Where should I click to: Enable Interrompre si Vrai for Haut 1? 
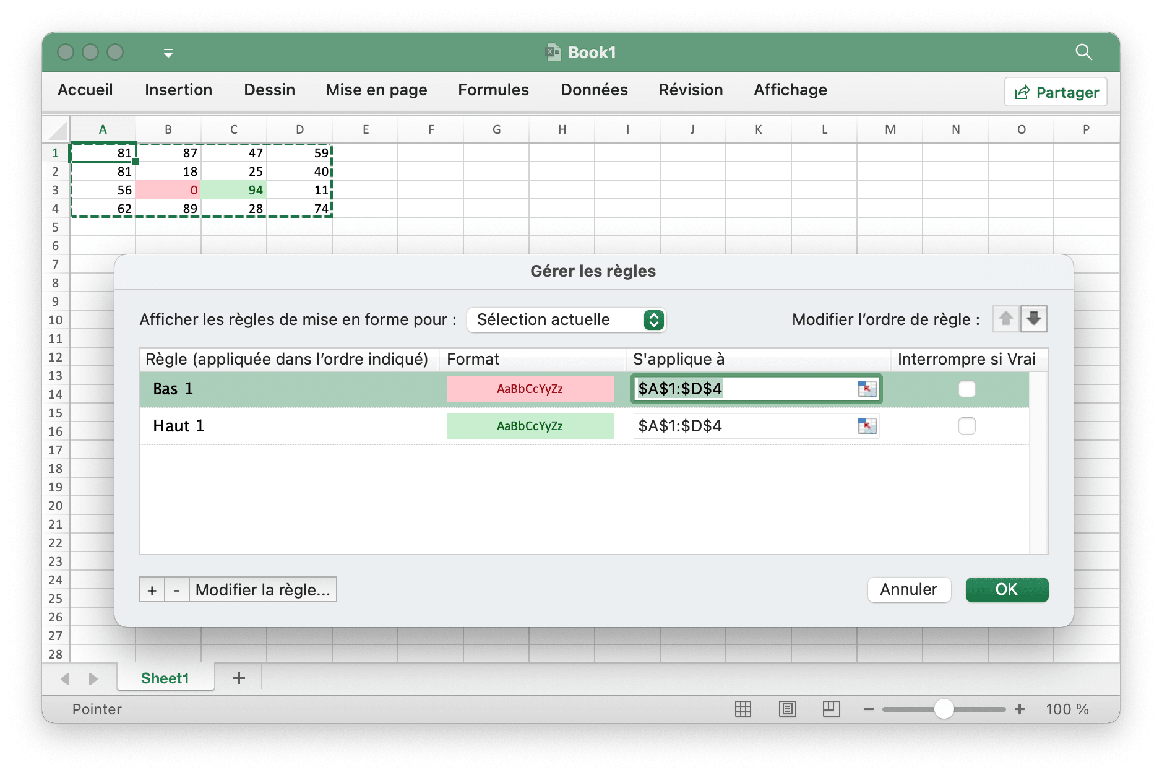coord(966,426)
